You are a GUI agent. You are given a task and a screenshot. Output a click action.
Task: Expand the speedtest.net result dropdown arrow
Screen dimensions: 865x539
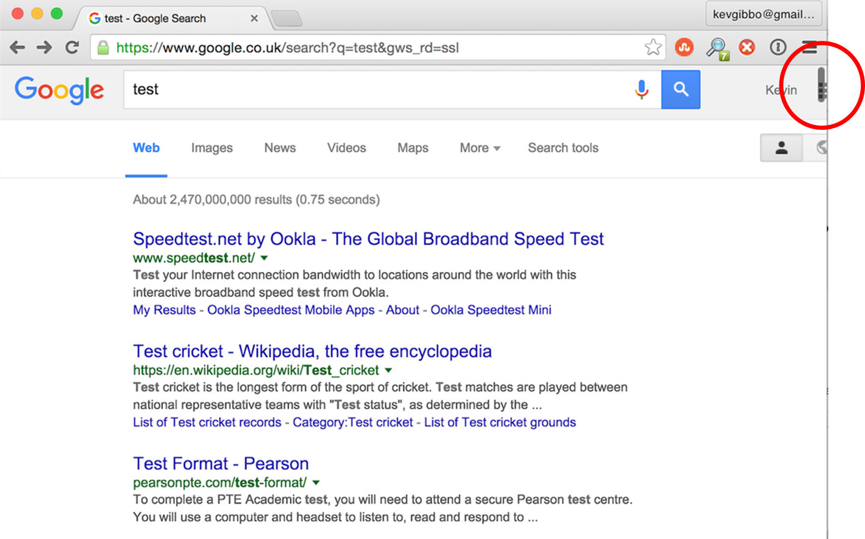point(264,257)
